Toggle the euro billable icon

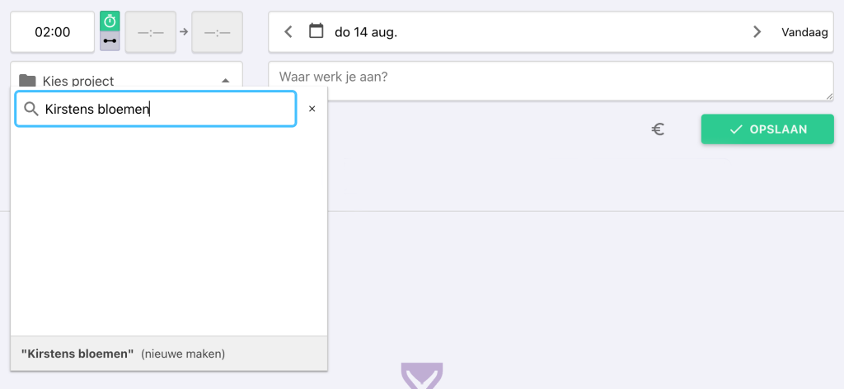[x=658, y=129]
